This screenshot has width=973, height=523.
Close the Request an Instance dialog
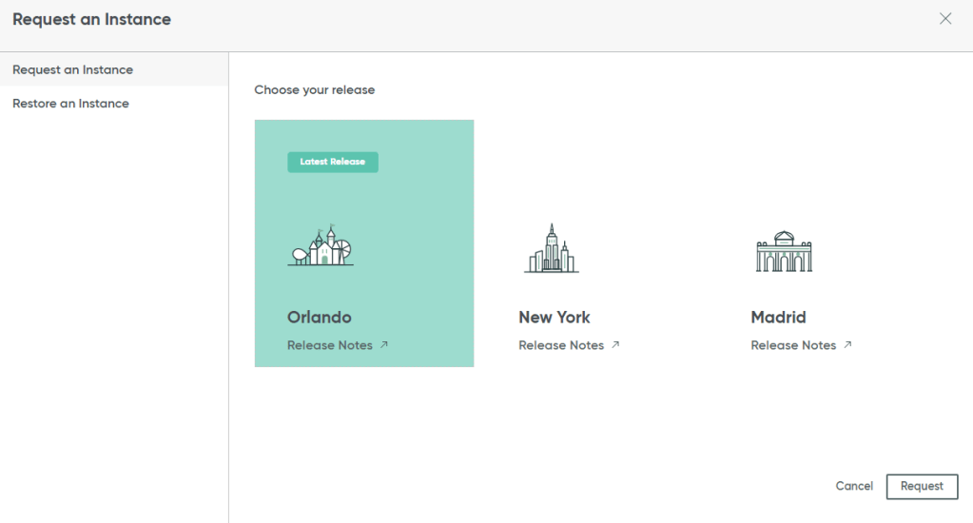[944, 19]
